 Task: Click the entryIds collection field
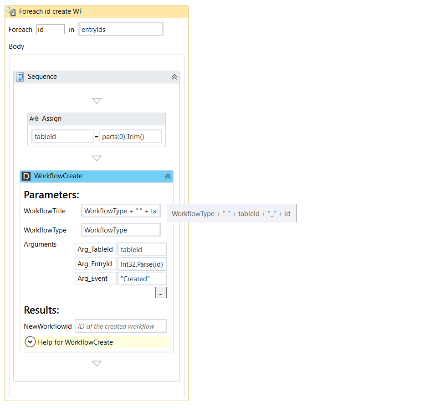[x=121, y=30]
